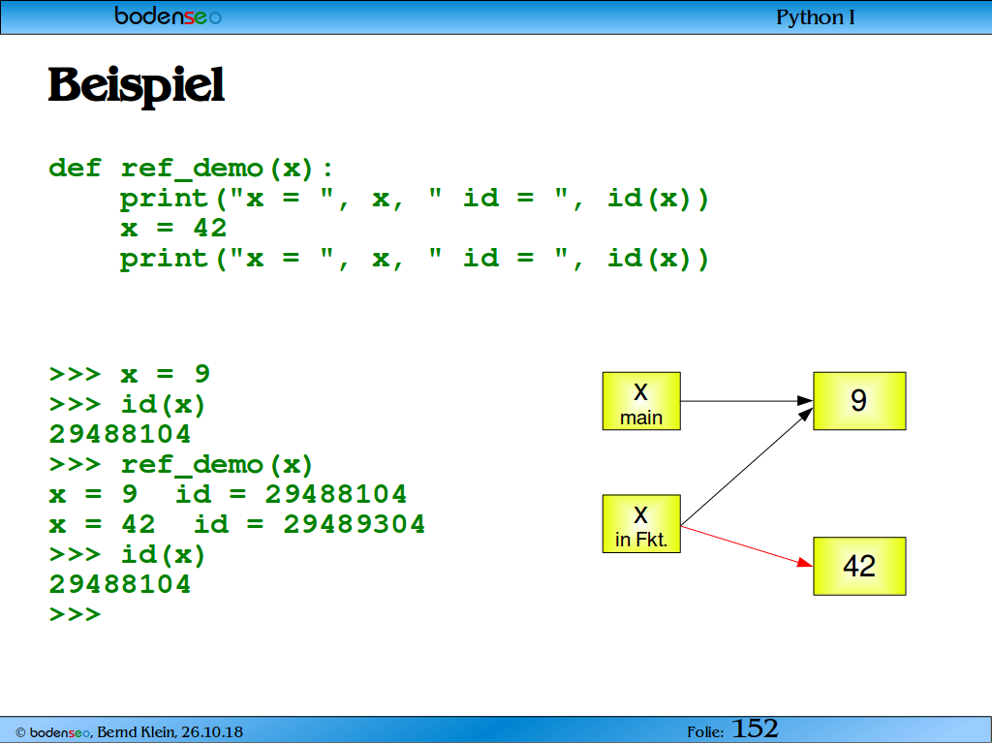Click the output line "x = 42 id = 29489304"

(236, 524)
